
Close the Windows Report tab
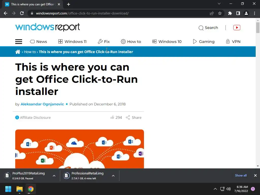coord(59,4)
